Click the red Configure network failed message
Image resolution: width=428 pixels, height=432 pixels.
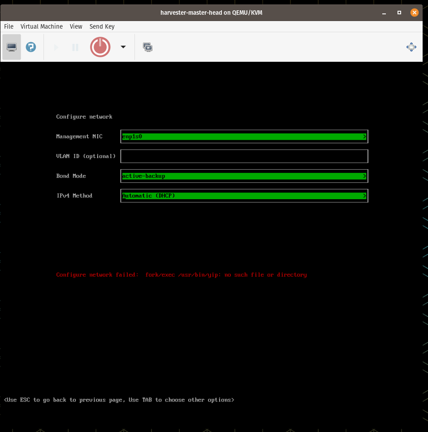click(182, 275)
